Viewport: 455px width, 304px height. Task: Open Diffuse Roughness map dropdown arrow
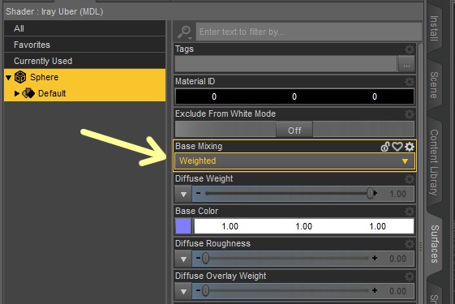click(183, 259)
